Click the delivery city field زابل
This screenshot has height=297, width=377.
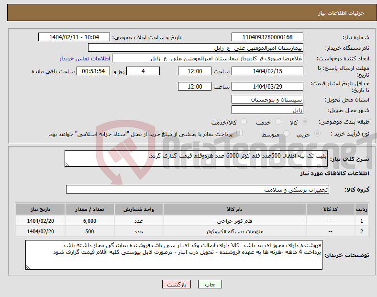[267, 110]
